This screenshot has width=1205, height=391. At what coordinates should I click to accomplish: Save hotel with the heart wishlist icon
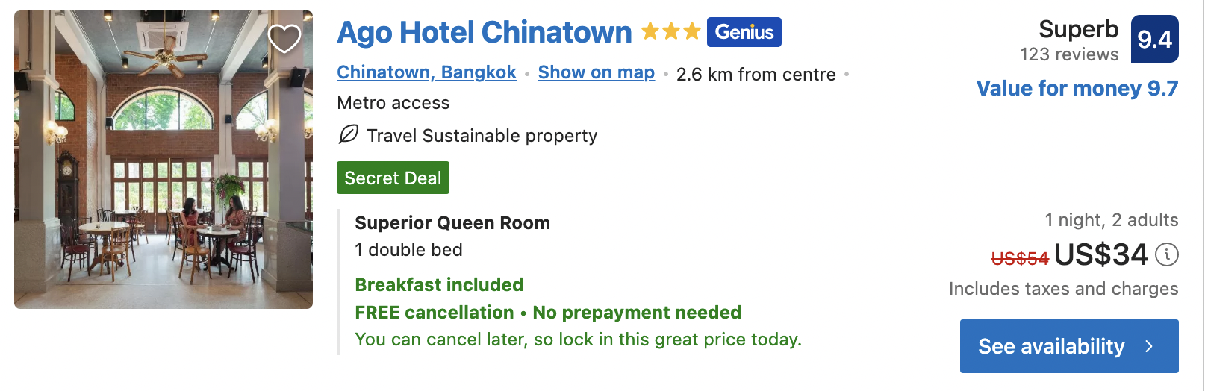tap(284, 39)
